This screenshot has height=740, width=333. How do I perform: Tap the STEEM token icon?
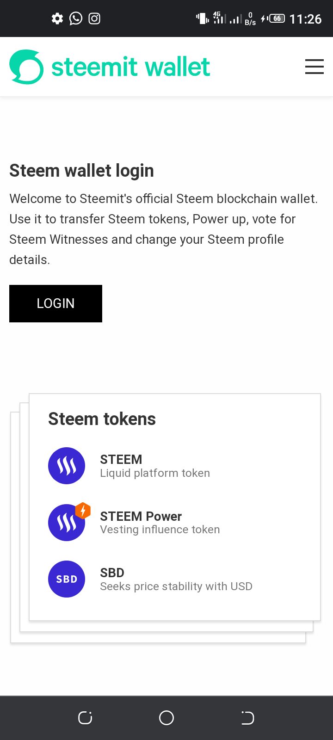(x=67, y=466)
